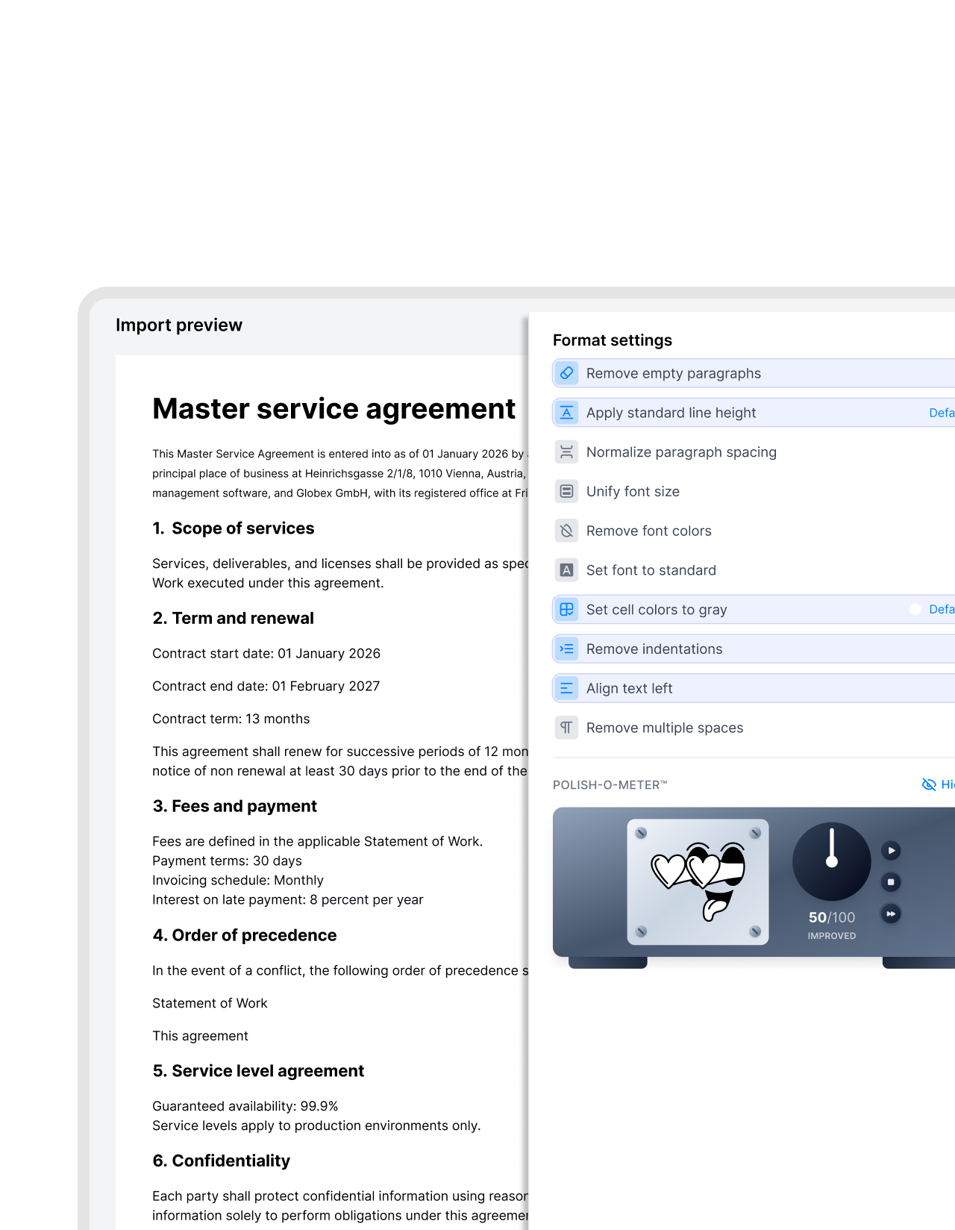955x1230 pixels.
Task: Toggle the Align text left icon
Action: (567, 688)
